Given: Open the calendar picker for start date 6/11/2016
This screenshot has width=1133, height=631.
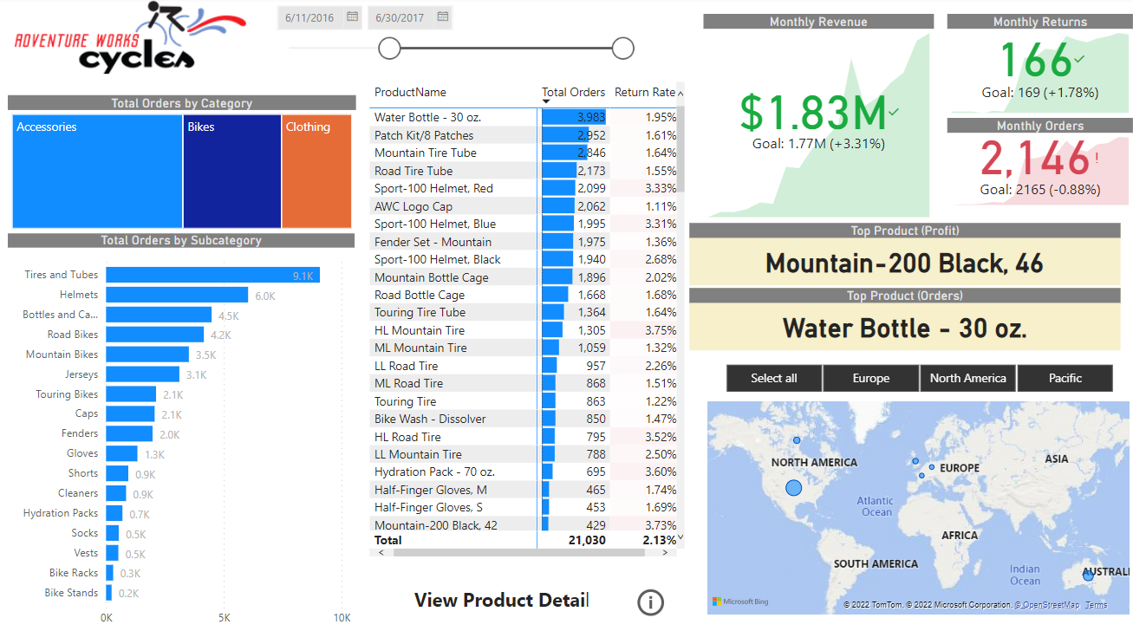Looking at the screenshot, I should pyautogui.click(x=352, y=16).
